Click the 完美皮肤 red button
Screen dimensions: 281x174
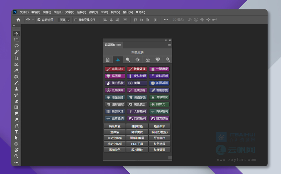[114, 69]
